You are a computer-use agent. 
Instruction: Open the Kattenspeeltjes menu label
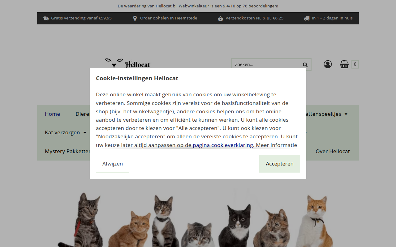[324, 114]
